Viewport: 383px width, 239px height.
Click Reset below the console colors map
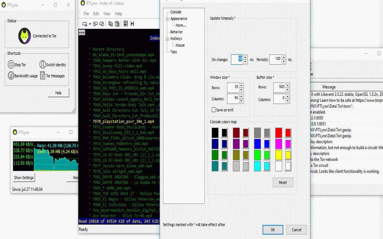[x=283, y=182]
